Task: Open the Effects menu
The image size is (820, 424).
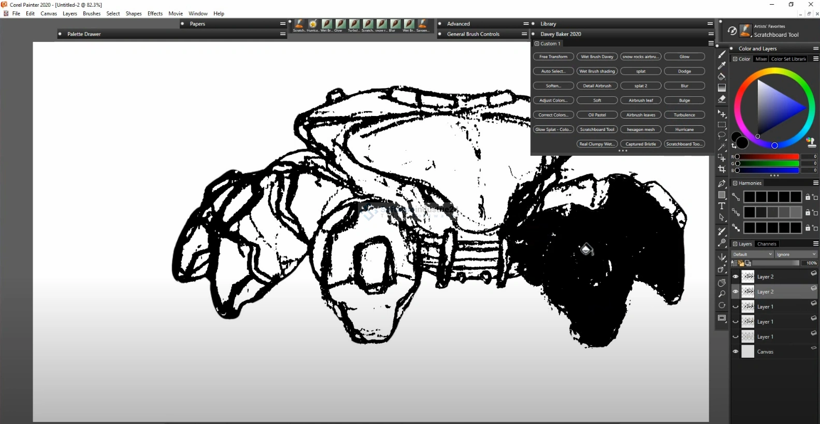Action: [x=155, y=13]
